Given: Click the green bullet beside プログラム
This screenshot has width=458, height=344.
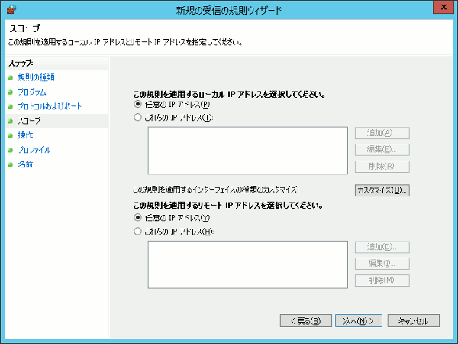Looking at the screenshot, I should [x=11, y=92].
